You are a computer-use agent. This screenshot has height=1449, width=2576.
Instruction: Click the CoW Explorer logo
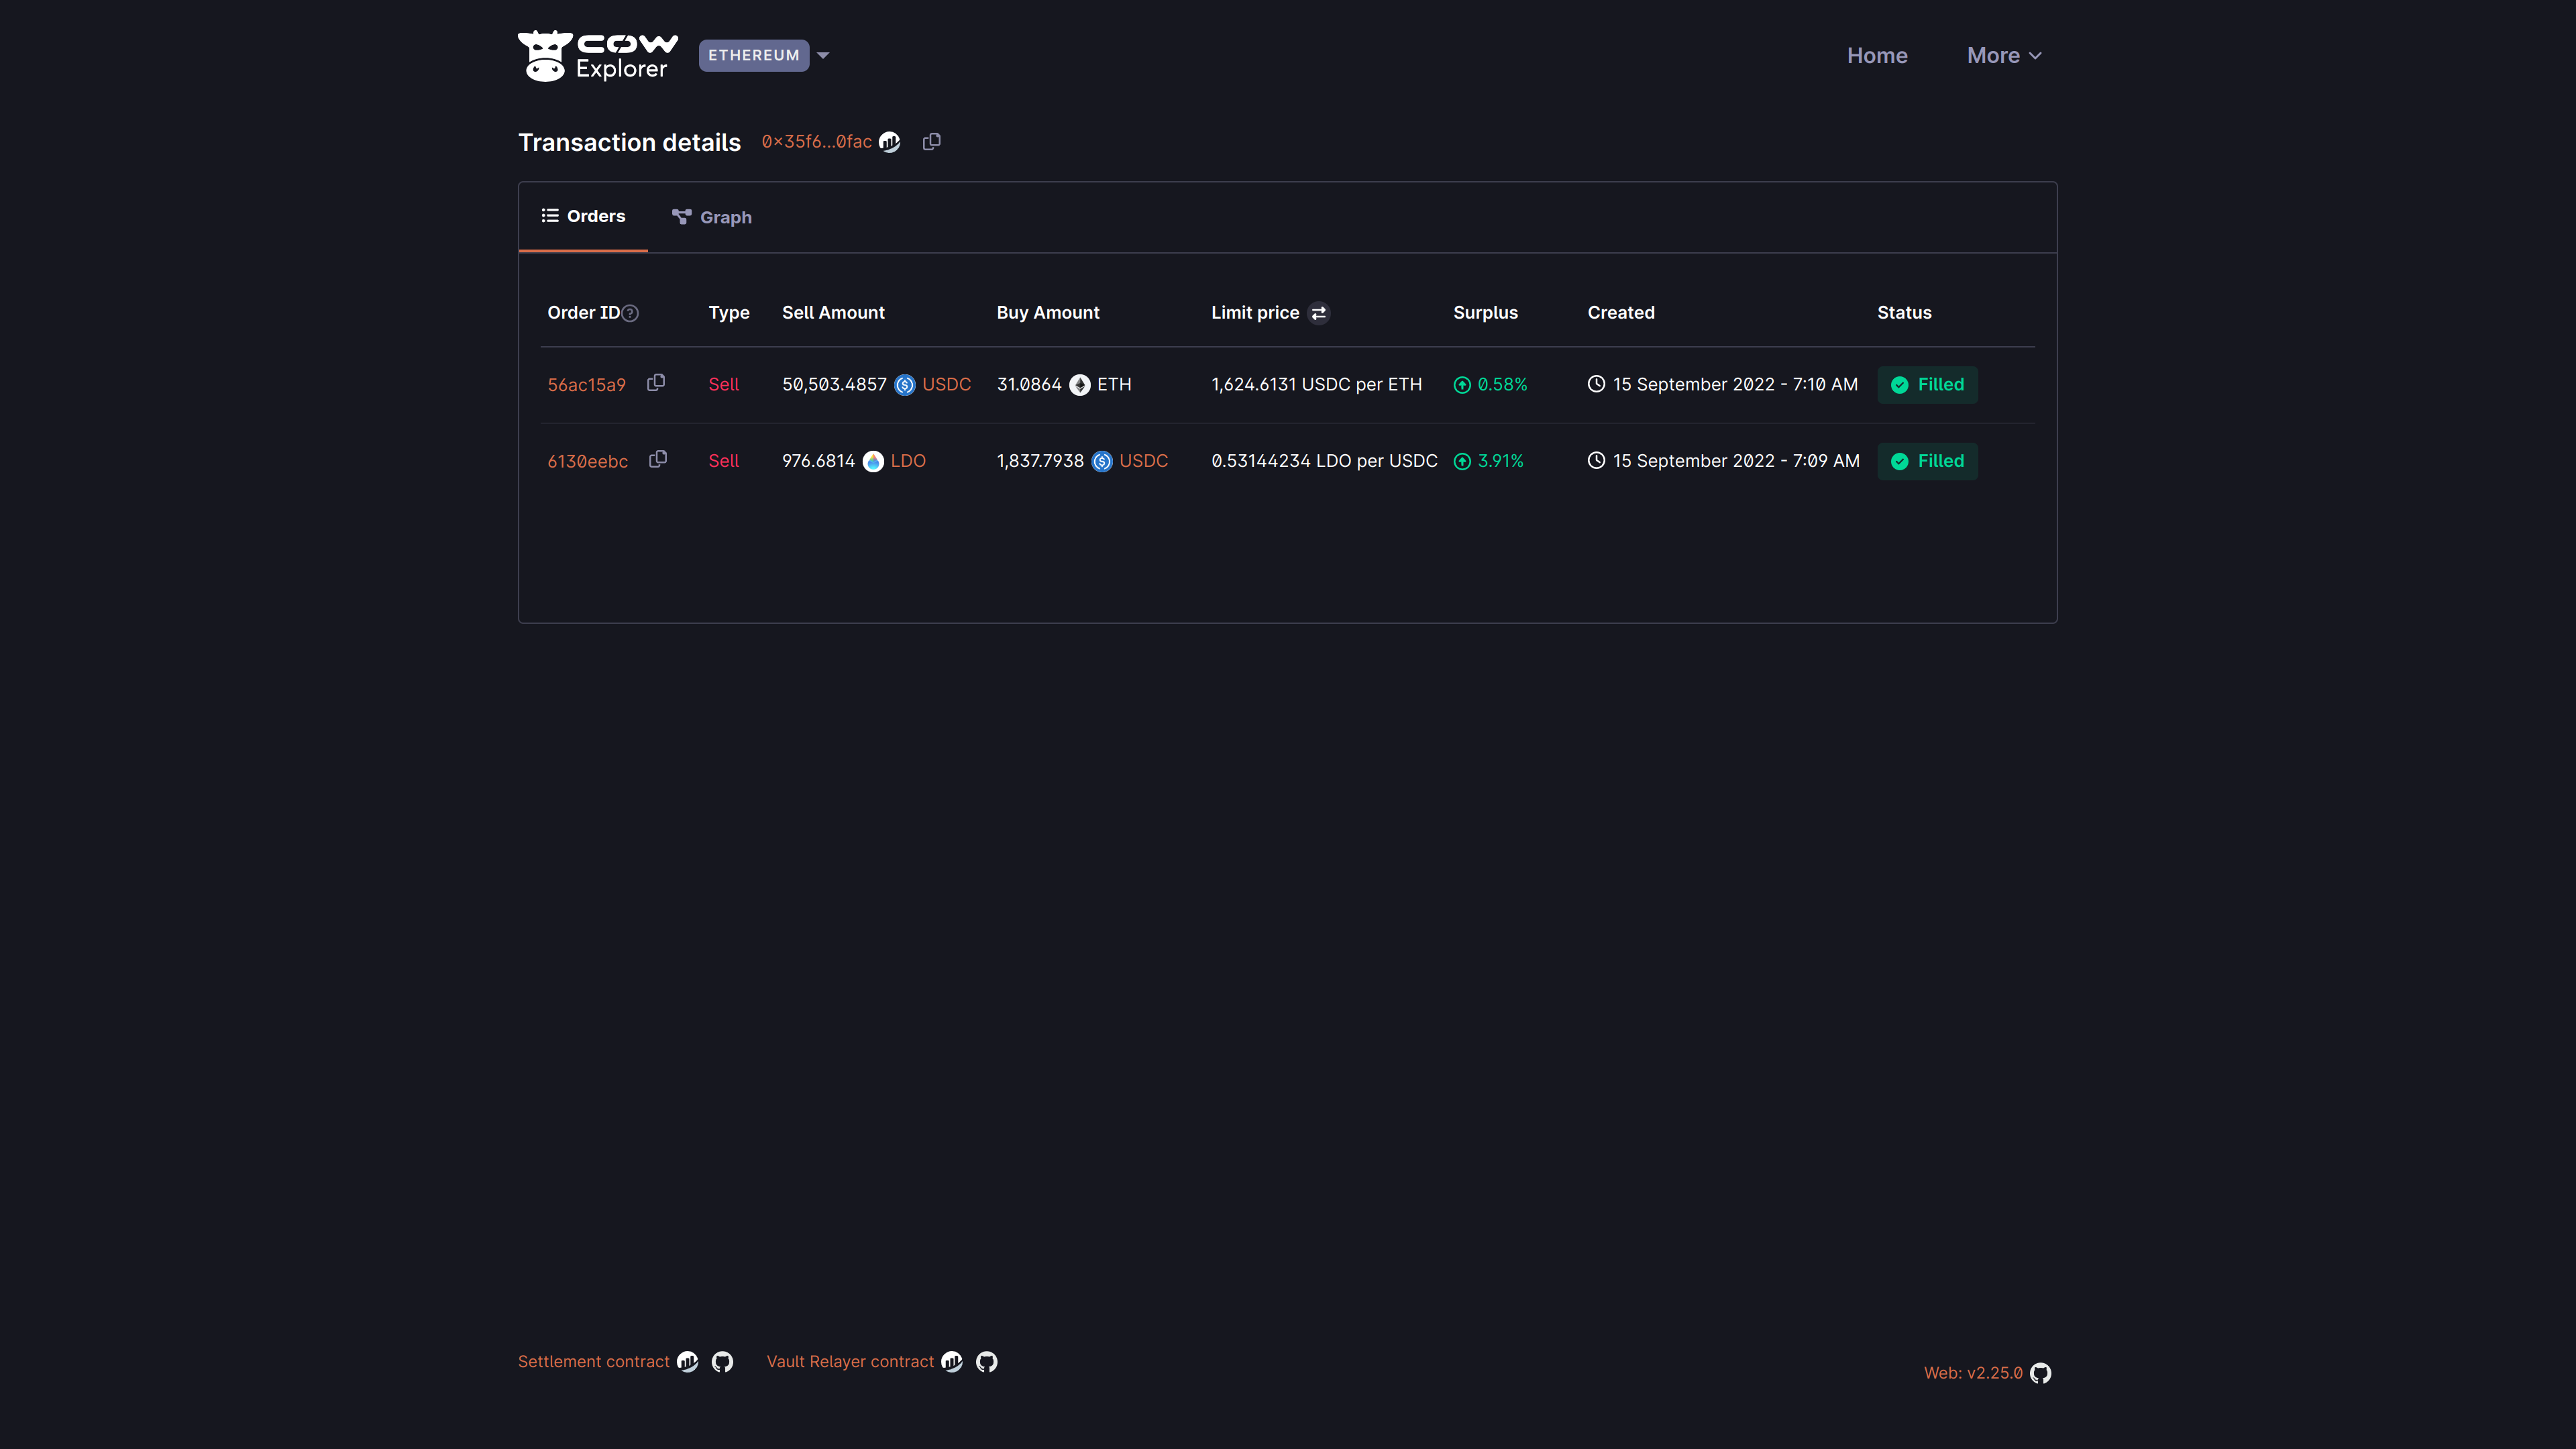[597, 56]
